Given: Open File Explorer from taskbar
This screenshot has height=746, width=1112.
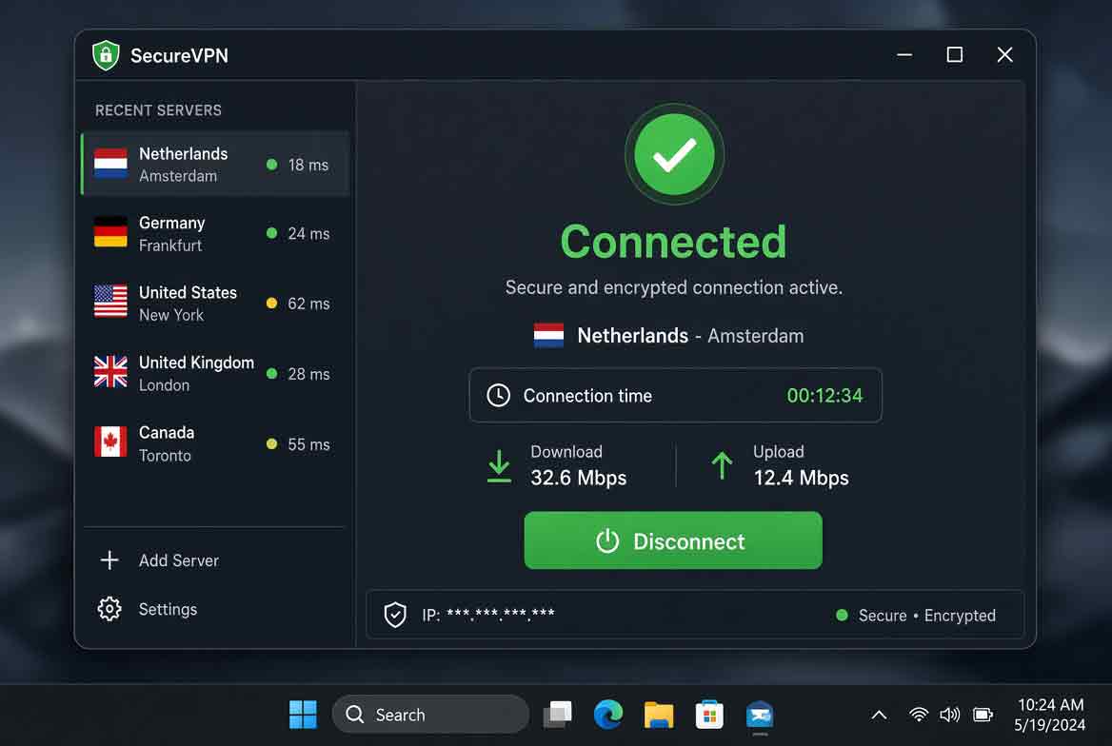Looking at the screenshot, I should [659, 714].
